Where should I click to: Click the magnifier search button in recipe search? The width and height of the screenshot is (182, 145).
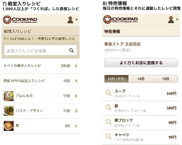pyautogui.click(x=71, y=50)
